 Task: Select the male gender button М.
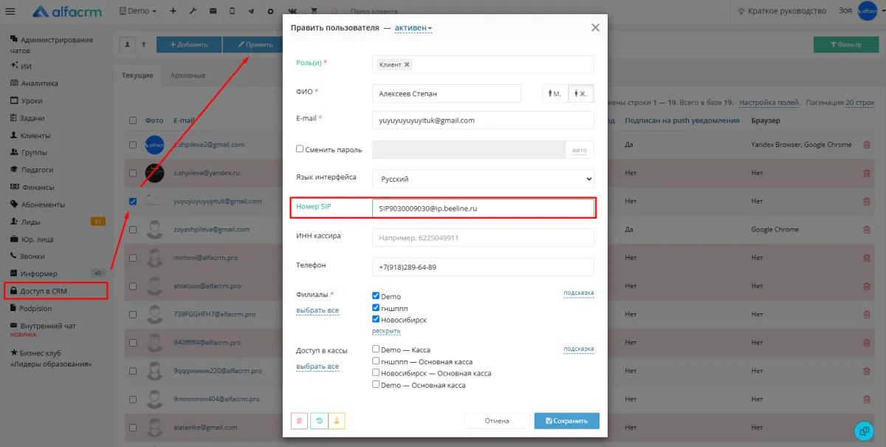tap(555, 94)
